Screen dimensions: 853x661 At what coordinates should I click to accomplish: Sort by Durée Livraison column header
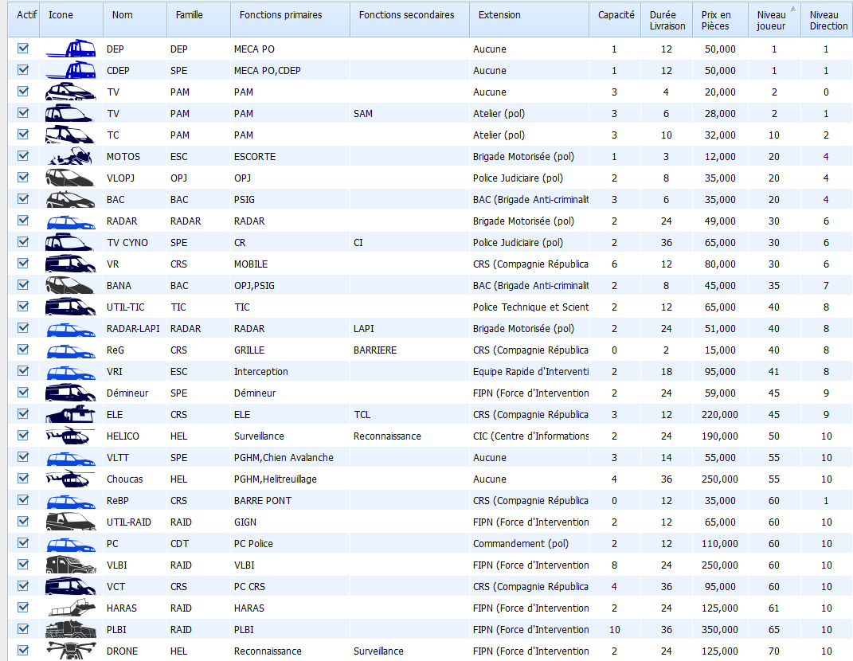click(667, 20)
